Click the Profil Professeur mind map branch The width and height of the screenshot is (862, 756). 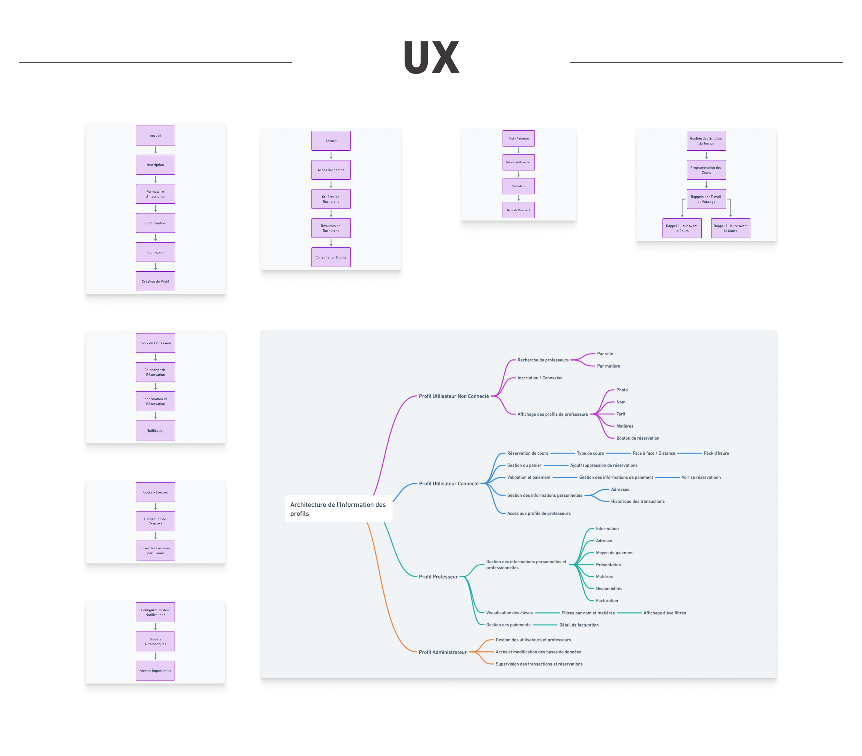pyautogui.click(x=438, y=577)
